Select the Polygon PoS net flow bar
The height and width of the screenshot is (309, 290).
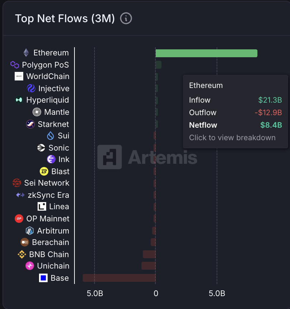click(159, 65)
